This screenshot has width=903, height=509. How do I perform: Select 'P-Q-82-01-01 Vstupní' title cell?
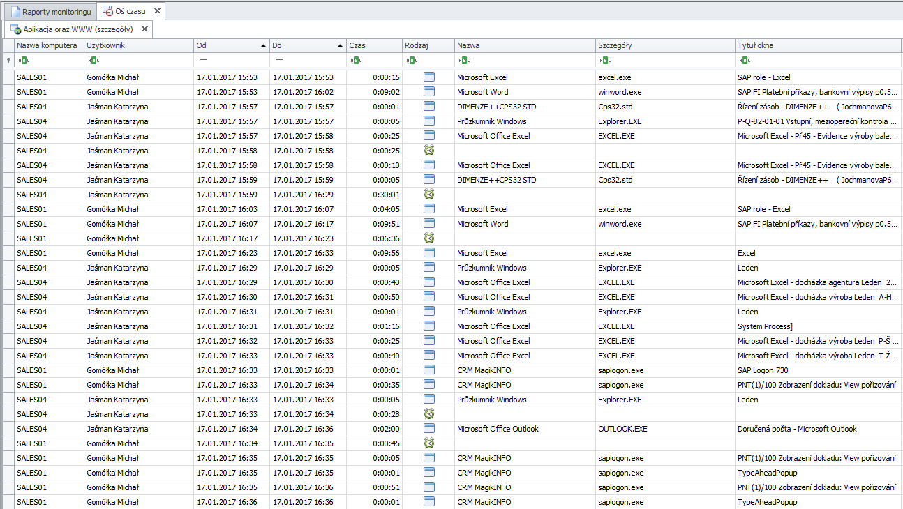819,121
